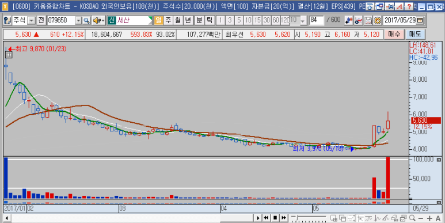This screenshot has height=223, width=445.
Task: Toggle the 전 button next to 주식
Action: coord(41,20)
